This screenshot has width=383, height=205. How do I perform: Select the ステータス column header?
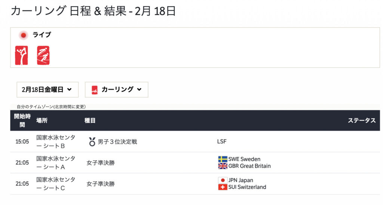tap(362, 120)
